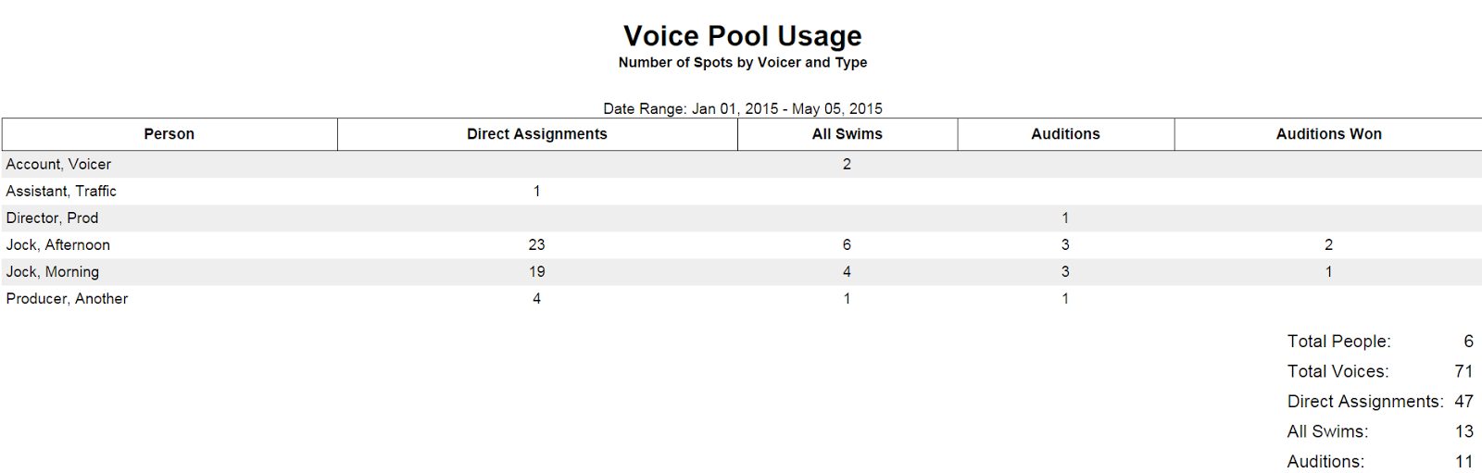
Task: Click the Voice Pool Usage report title
Action: (742, 36)
